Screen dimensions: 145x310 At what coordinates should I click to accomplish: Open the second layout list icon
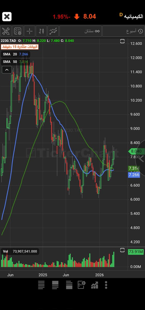(55, 285)
